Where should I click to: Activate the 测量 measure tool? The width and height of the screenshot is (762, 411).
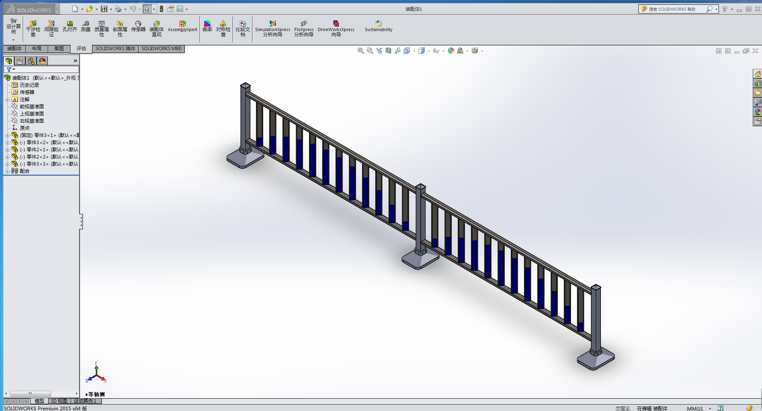tap(86, 26)
